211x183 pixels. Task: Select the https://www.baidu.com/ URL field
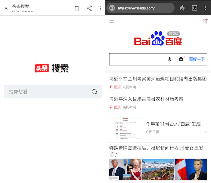coord(141,8)
